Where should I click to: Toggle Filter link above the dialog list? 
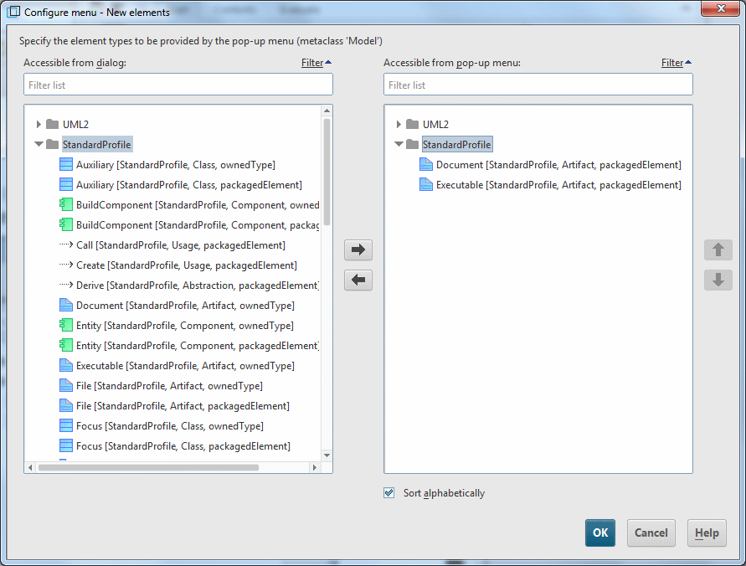point(316,63)
